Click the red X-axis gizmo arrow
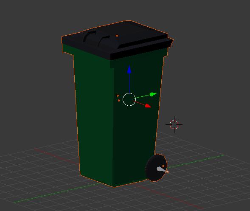This screenshot has height=211, width=250. click(x=148, y=106)
